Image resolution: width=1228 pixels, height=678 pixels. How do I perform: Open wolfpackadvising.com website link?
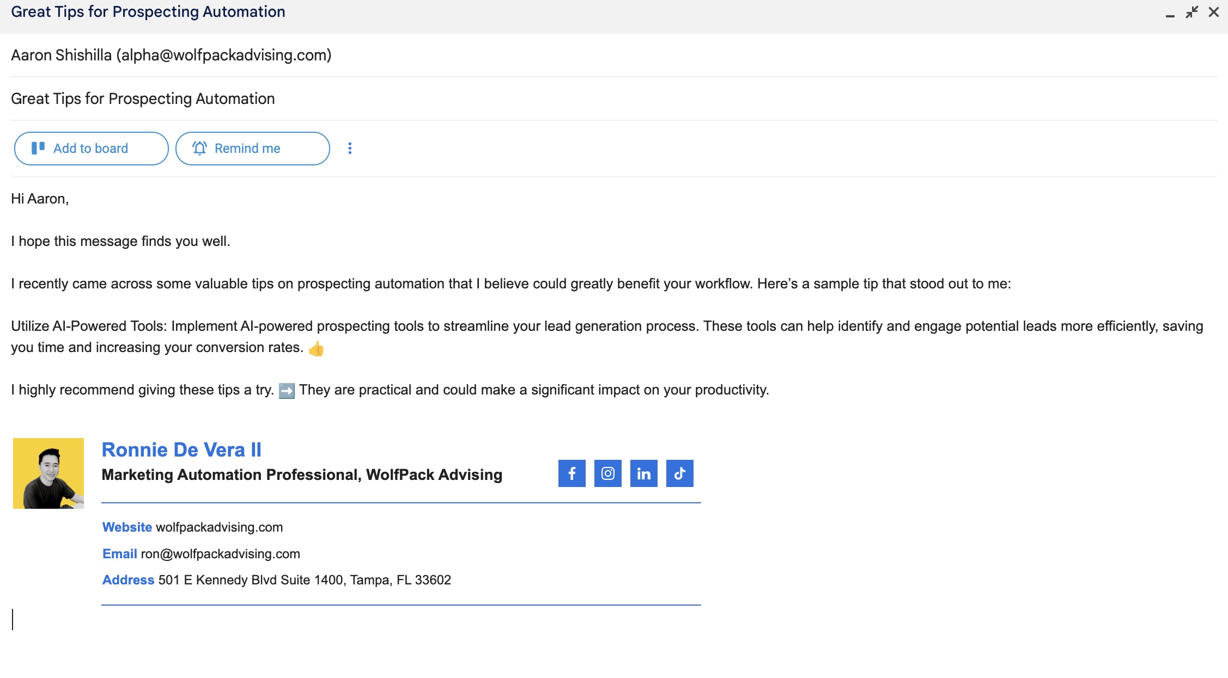pos(219,527)
